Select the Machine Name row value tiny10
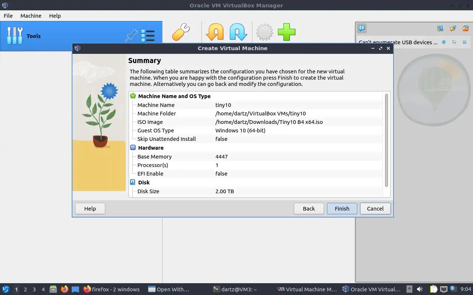The width and height of the screenshot is (473, 295). tap(223, 105)
